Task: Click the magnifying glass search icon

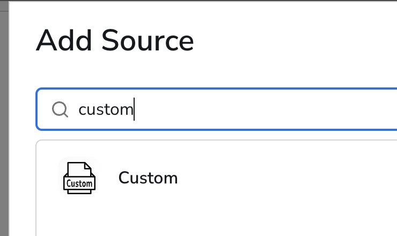Action: [60, 109]
